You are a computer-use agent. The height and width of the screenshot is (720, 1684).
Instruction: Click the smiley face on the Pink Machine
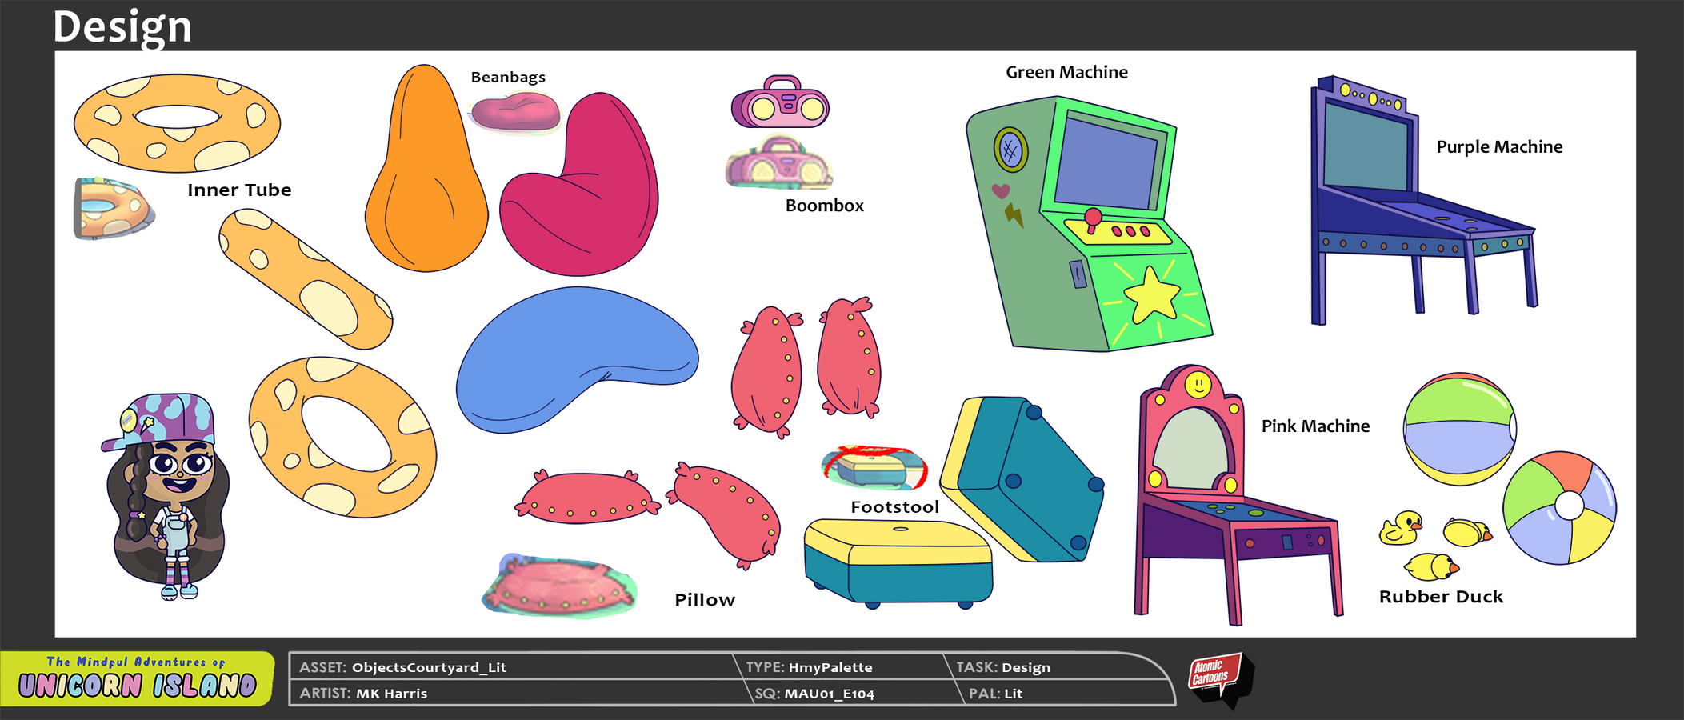pyautogui.click(x=1197, y=385)
